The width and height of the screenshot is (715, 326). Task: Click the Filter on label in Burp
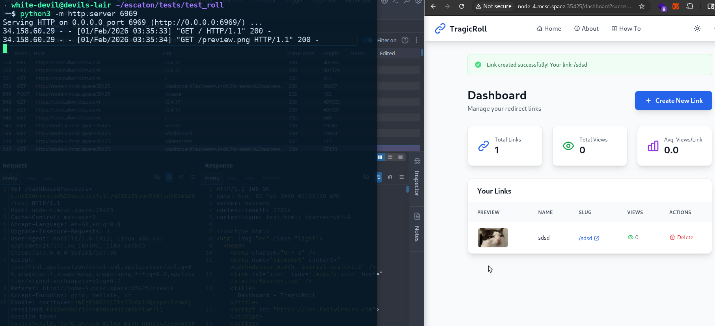(387, 40)
